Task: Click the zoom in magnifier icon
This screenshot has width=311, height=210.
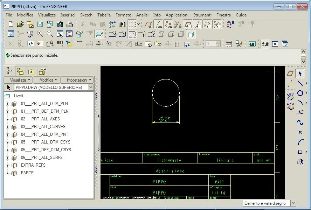Action: click(x=40, y=34)
